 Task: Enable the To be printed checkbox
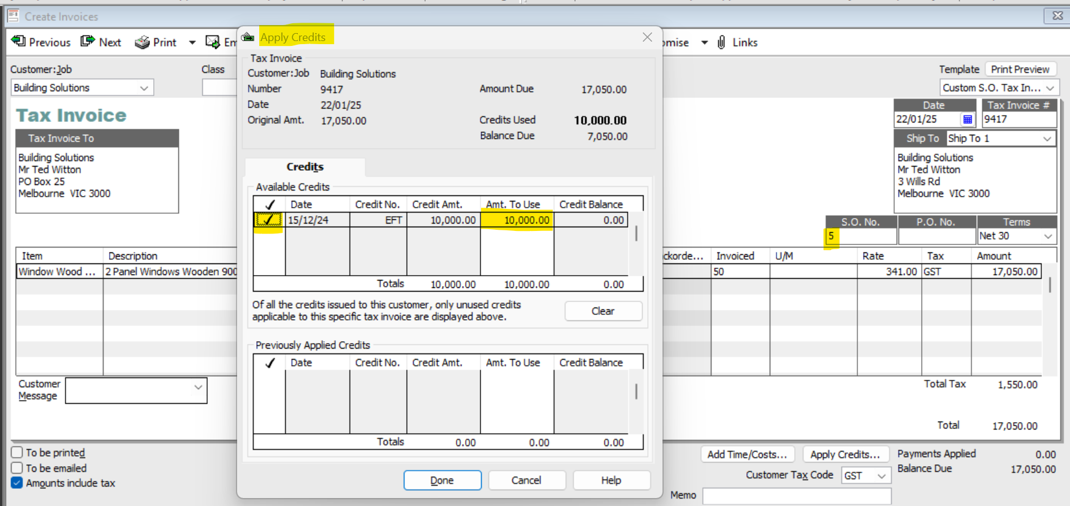pos(17,453)
